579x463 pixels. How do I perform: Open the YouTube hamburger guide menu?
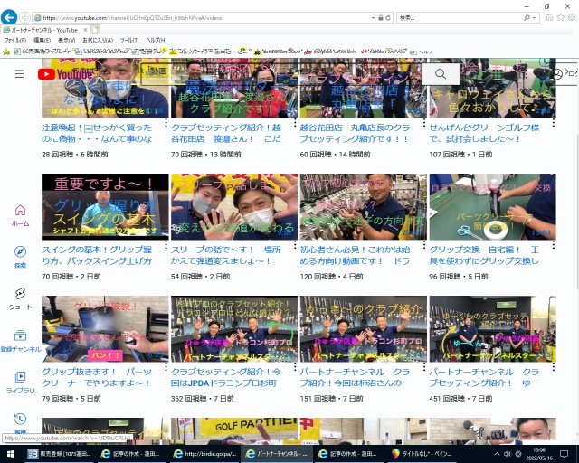[20, 74]
